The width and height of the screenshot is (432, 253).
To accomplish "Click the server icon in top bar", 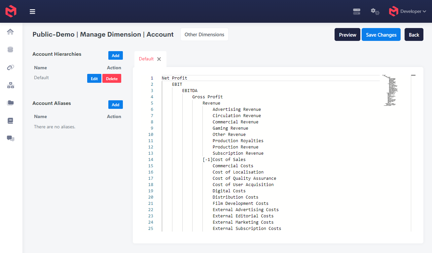I will [356, 12].
